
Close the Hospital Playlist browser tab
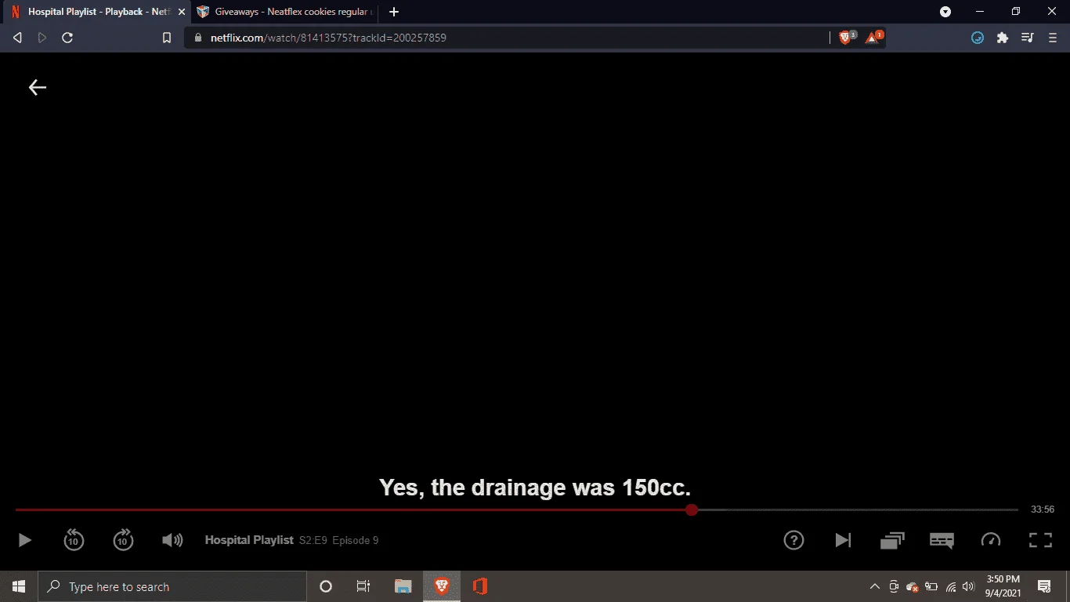[x=182, y=12]
